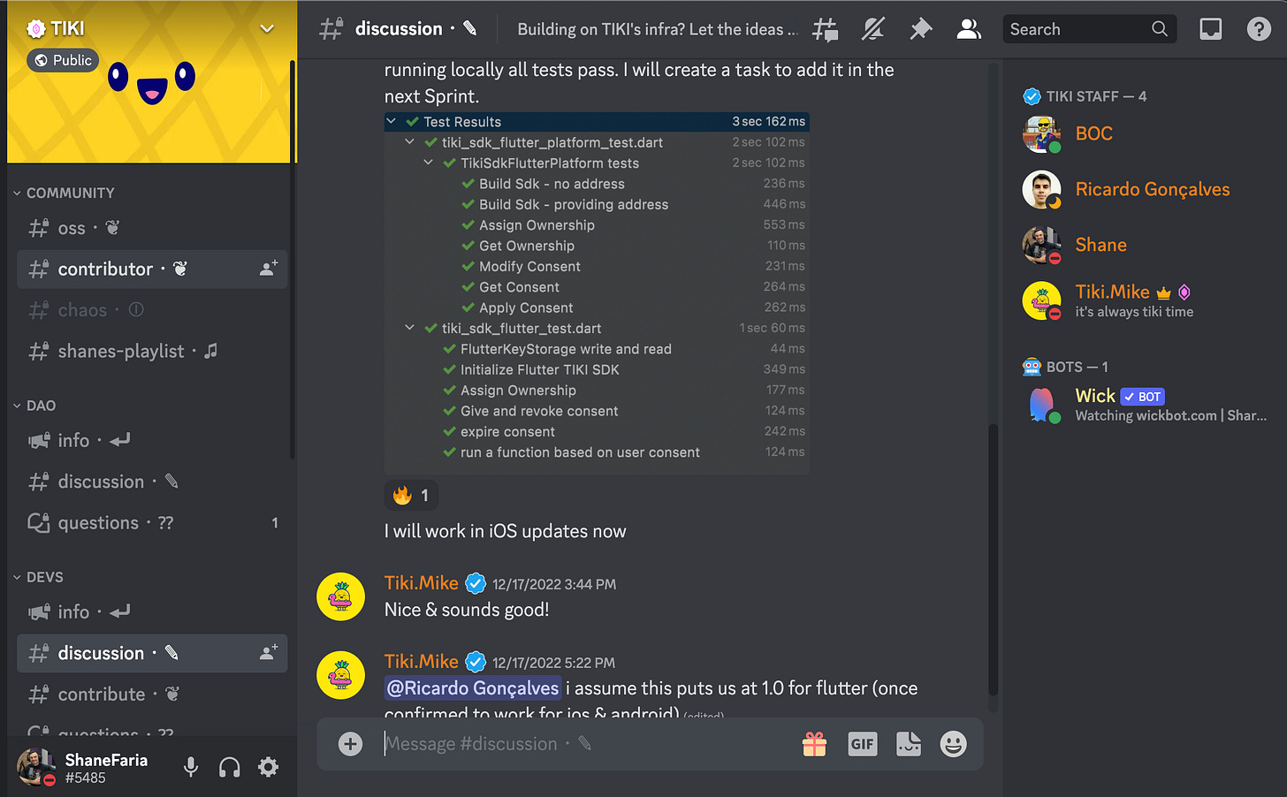Open the DAO discussion channel
Screen dimensions: 1287x797
pos(152,482)
